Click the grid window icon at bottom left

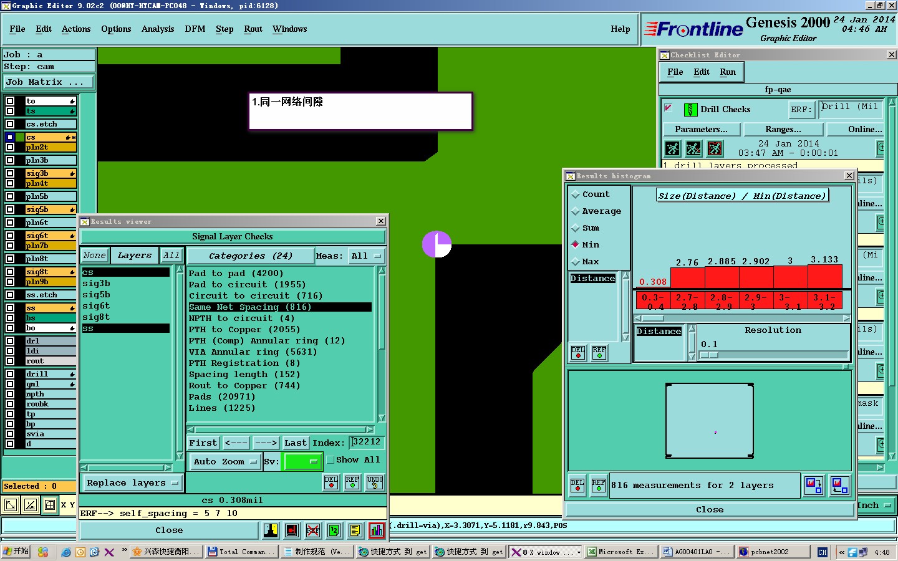(x=50, y=506)
